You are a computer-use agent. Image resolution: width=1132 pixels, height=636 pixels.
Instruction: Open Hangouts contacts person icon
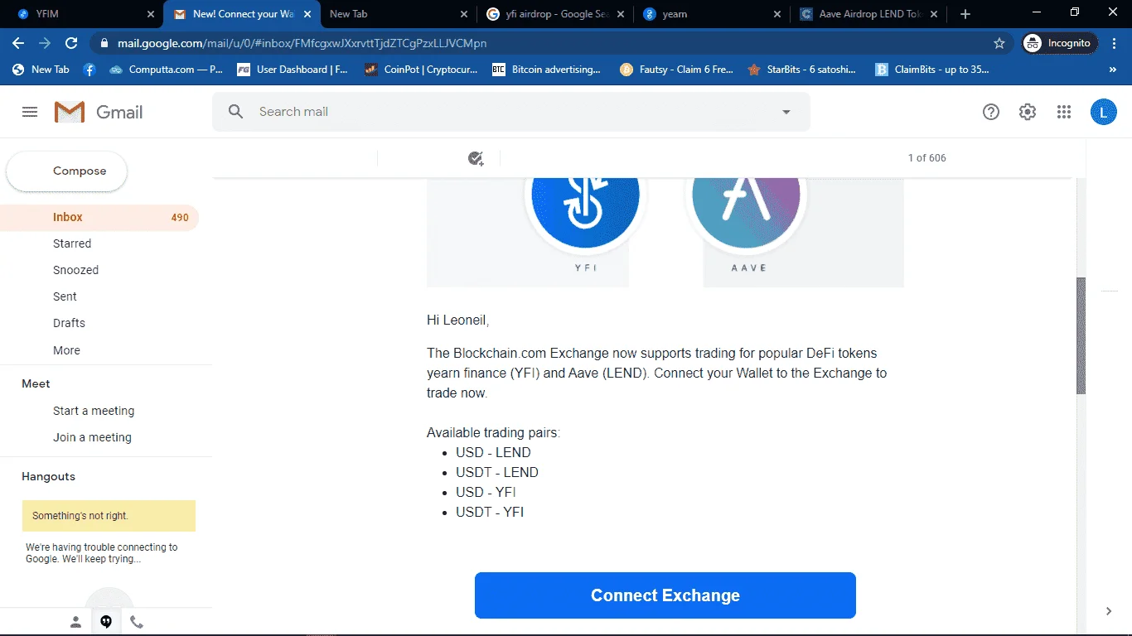(x=75, y=622)
